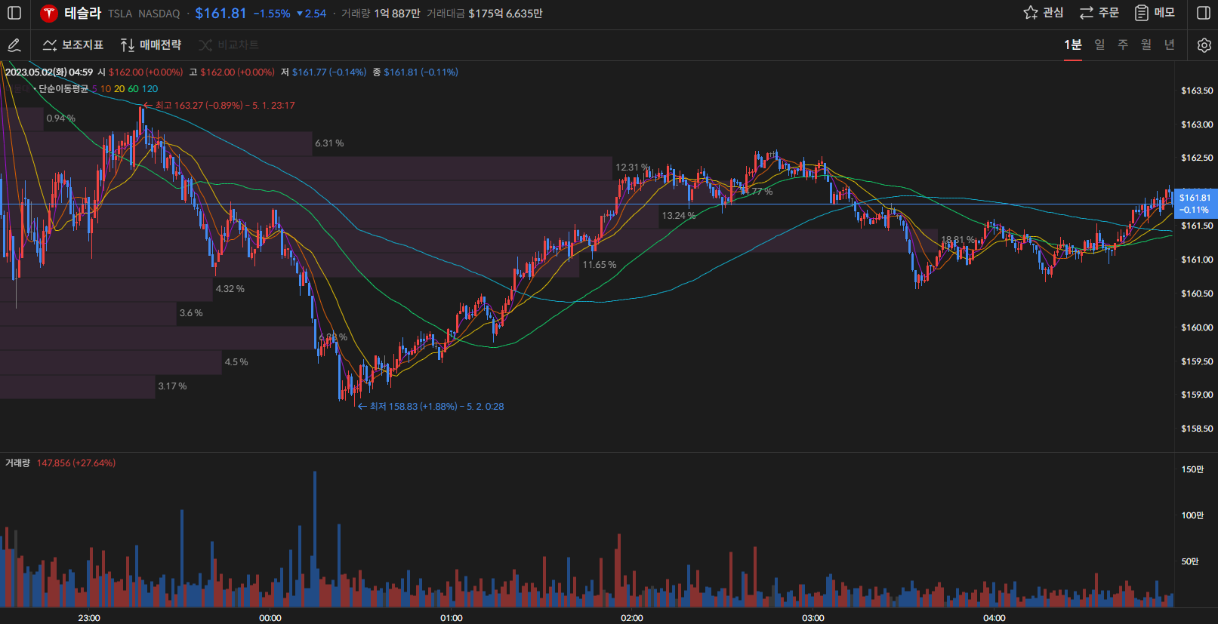
Task: Click the greyed-out 비교차트 compare chart button
Action: (229, 45)
